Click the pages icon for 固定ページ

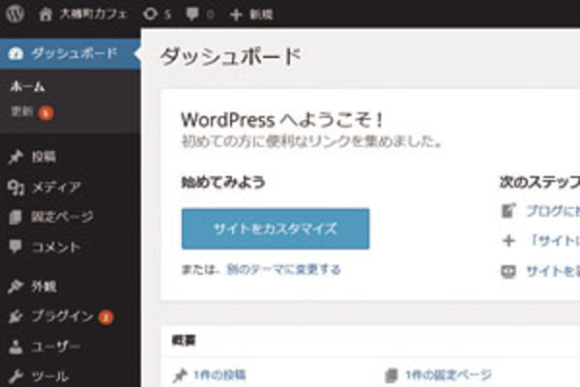click(15, 218)
